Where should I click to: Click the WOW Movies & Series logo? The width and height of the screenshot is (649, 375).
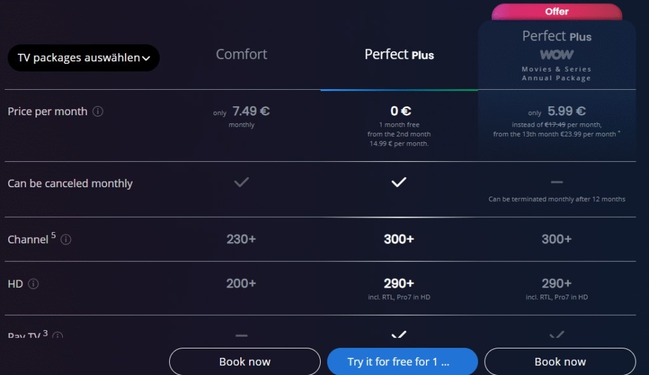pos(556,55)
